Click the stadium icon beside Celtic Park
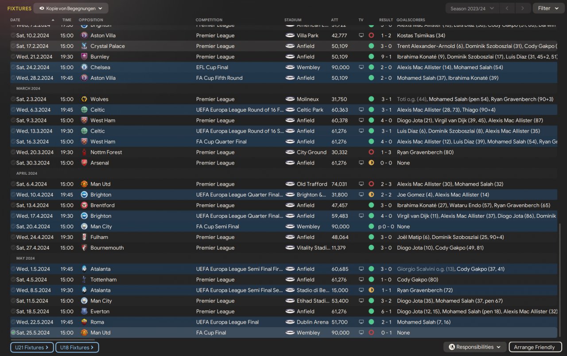Viewport: 567px width, 356px height. (290, 110)
